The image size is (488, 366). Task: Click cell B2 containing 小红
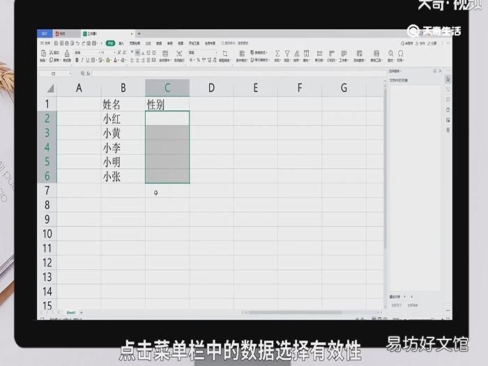[x=123, y=119]
